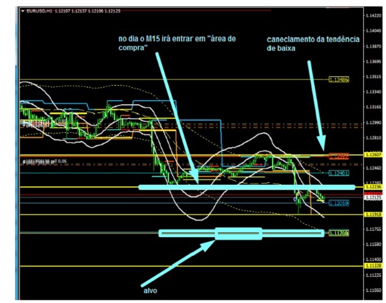Select the cyan rectangle at target zone

[x=238, y=234]
